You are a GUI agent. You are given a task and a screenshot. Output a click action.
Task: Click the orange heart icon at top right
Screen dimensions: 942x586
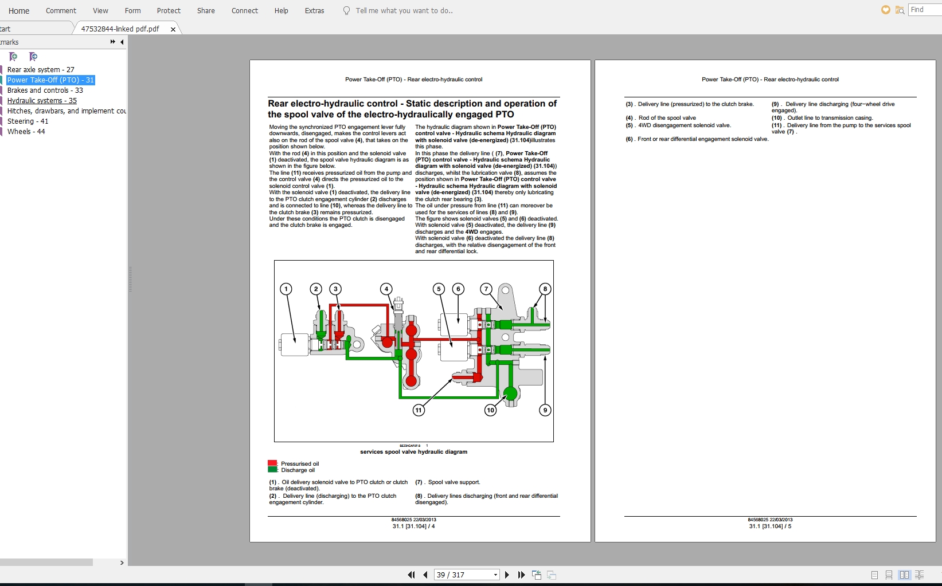coord(886,10)
